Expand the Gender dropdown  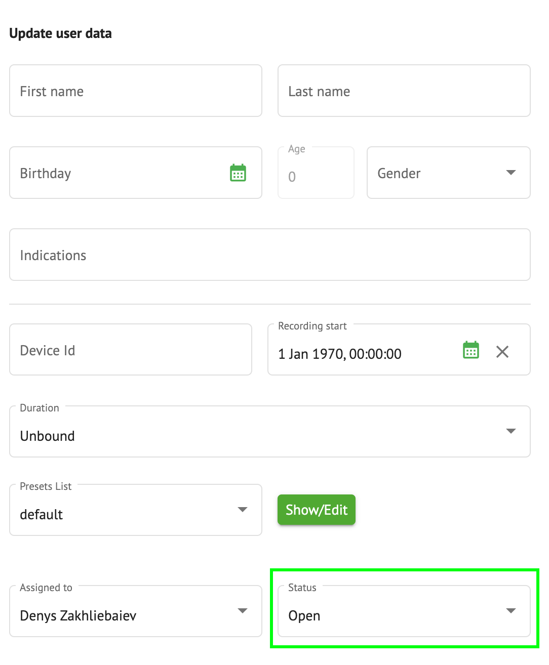click(x=436, y=173)
